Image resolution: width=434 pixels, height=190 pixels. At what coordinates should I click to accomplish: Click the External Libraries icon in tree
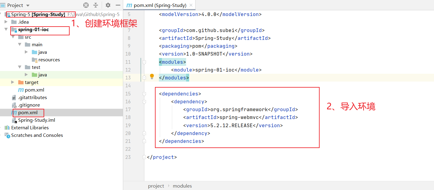pyautogui.click(x=7, y=127)
